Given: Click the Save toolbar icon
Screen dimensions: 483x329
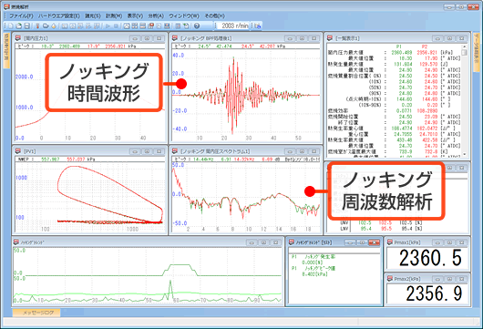Looking at the screenshot, I should coord(26,26).
